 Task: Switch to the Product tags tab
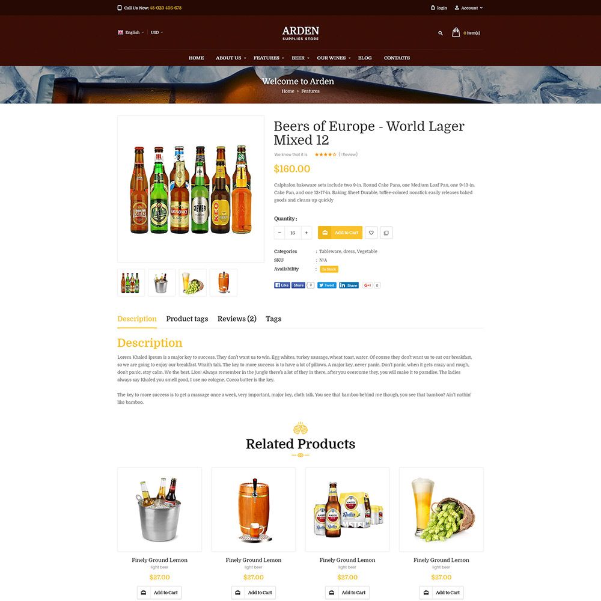point(187,319)
